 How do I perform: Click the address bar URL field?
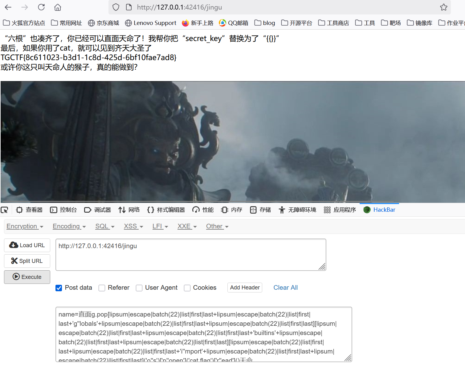(279, 7)
